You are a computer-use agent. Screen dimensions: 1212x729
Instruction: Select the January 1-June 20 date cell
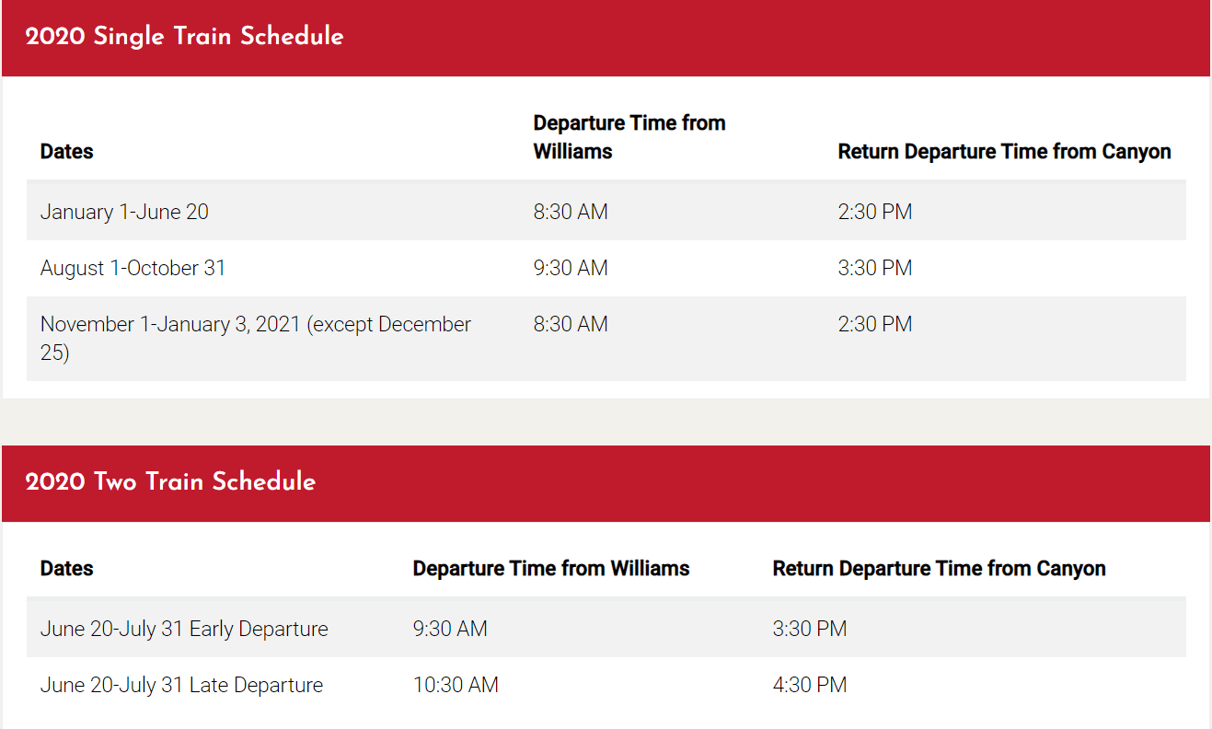click(x=124, y=212)
